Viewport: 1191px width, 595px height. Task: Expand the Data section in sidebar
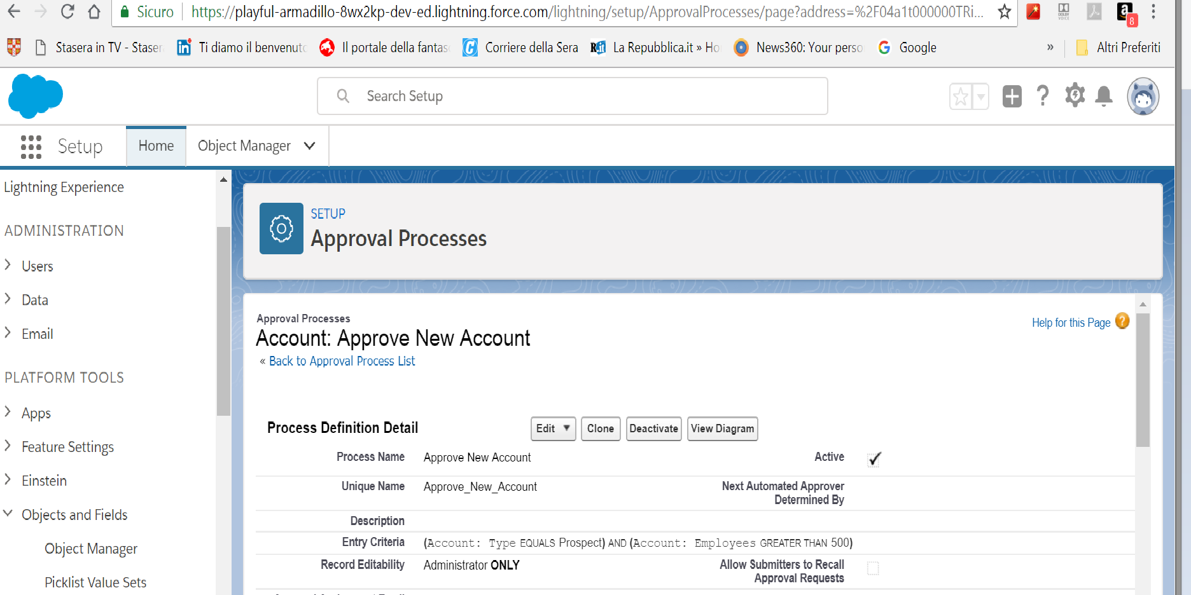(8, 298)
